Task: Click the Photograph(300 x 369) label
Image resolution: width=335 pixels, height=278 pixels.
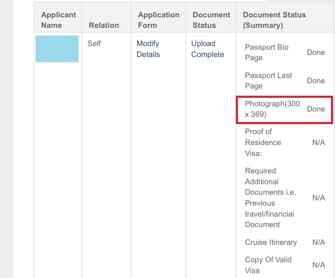Action: [272, 109]
